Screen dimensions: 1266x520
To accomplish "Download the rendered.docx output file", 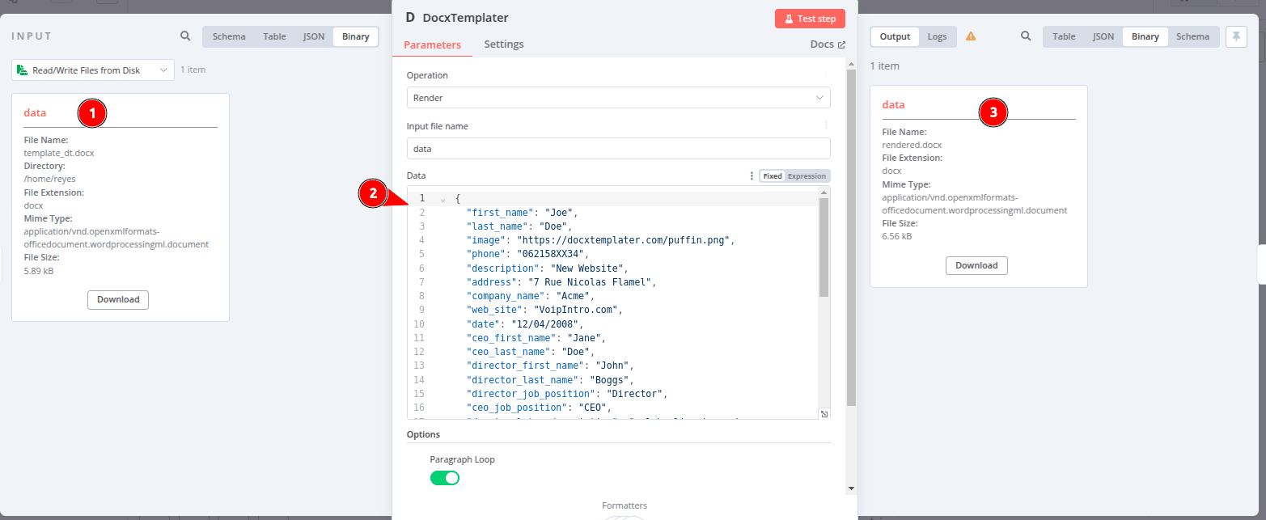I will pyautogui.click(x=976, y=265).
